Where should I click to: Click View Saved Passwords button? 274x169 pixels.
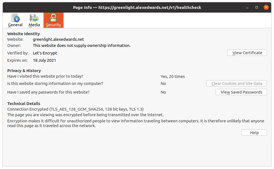coord(241,92)
